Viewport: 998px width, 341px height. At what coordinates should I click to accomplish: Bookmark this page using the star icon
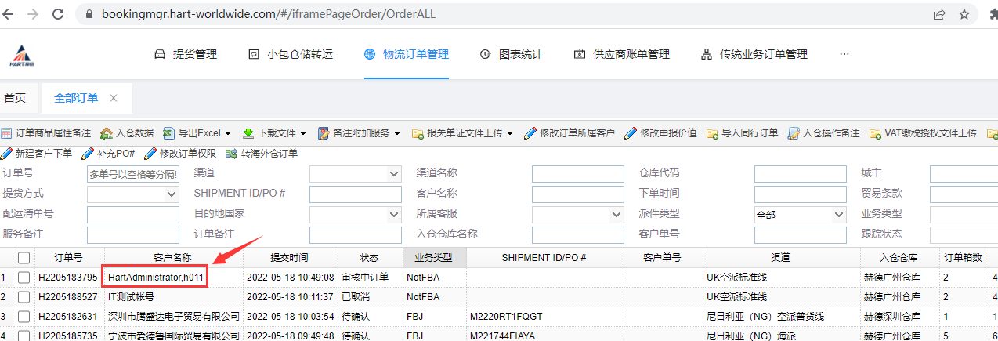pos(964,14)
